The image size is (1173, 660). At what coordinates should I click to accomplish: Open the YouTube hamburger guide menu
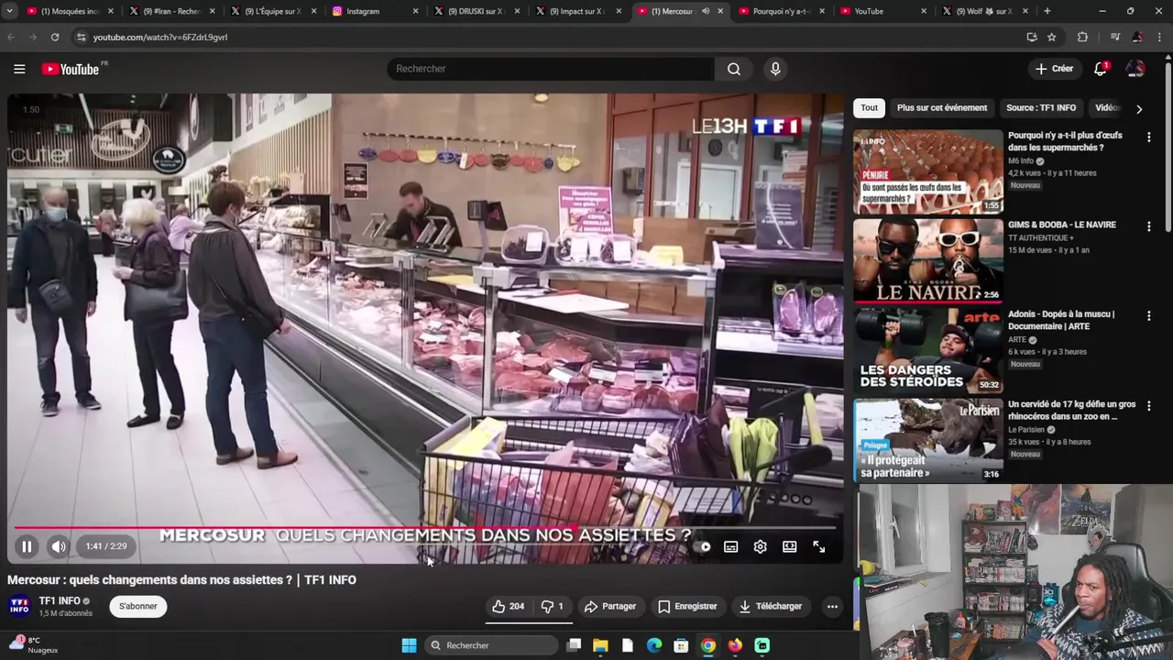(19, 69)
